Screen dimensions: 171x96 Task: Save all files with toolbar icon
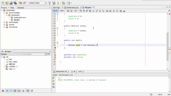click(x=15, y=3)
